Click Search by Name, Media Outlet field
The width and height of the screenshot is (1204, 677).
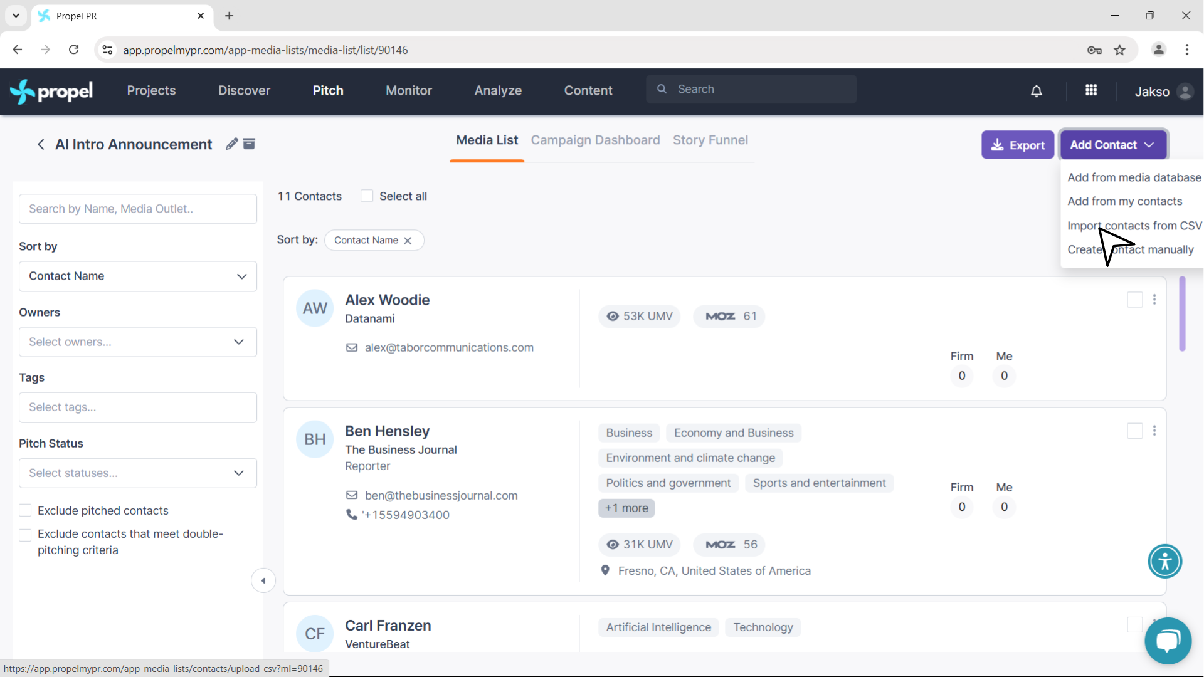tap(138, 209)
